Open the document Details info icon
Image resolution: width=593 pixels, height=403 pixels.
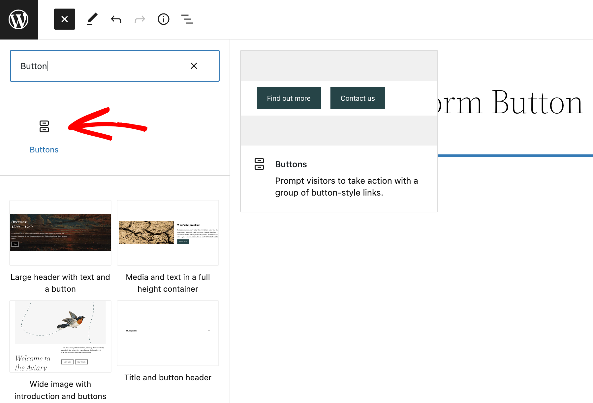pyautogui.click(x=164, y=19)
